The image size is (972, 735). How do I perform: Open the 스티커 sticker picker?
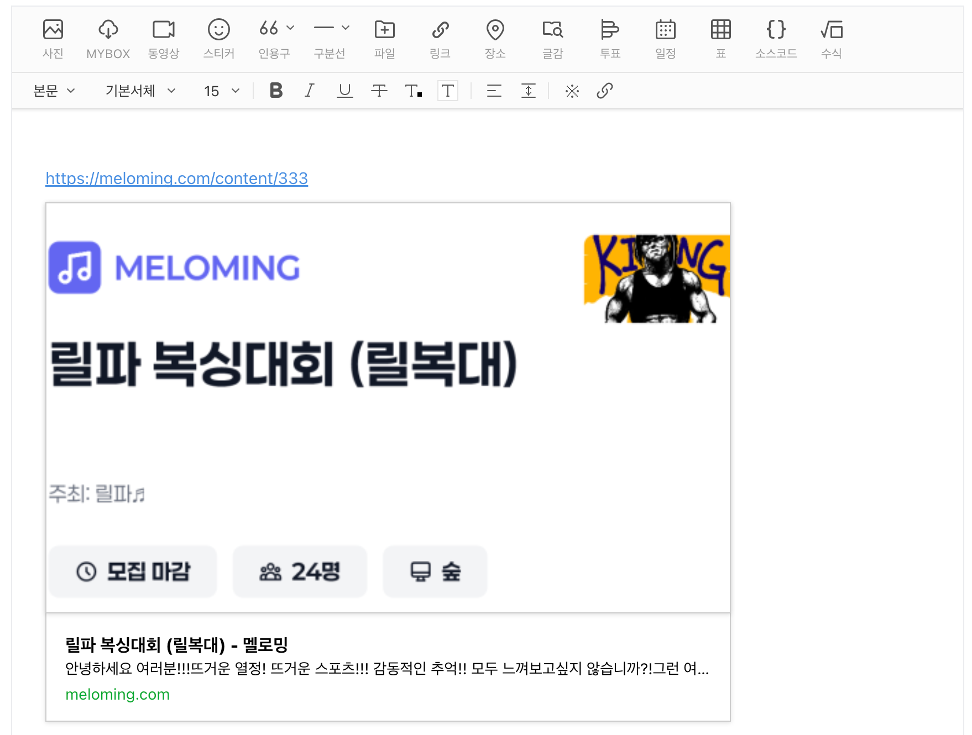coord(219,38)
